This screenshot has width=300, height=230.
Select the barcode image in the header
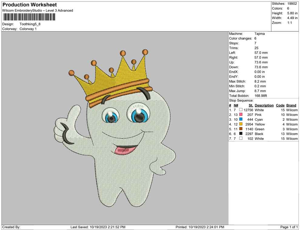[29, 17]
